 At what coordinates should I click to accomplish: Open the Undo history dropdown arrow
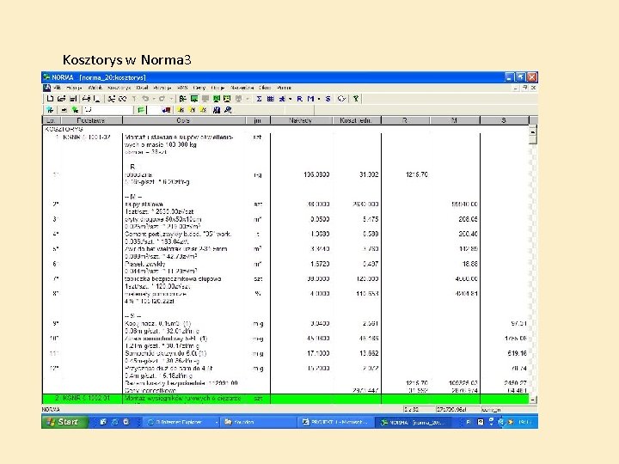click(154, 99)
